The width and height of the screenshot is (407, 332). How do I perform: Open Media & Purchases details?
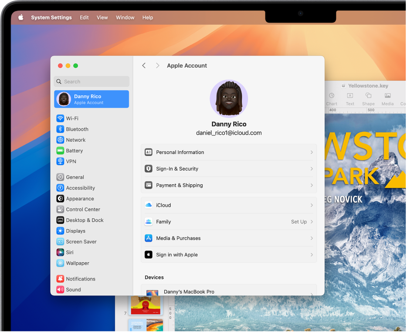(228, 238)
